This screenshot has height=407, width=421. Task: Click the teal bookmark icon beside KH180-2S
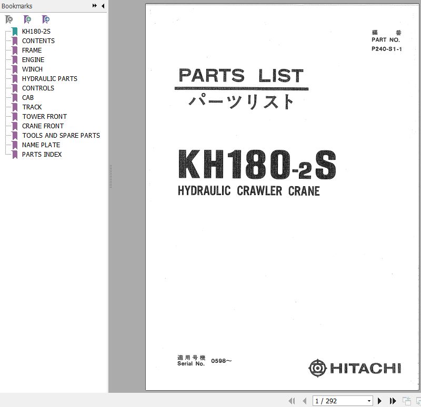[x=15, y=32]
